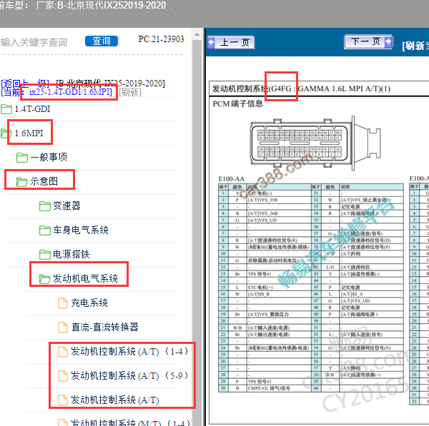
Task: Open 发动机控制系统 (M/T)（1-4） page
Action: coord(130,422)
